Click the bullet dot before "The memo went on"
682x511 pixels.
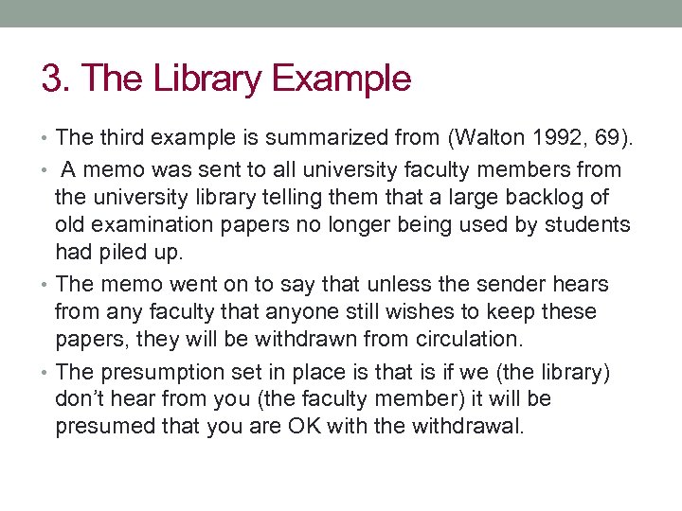46,285
